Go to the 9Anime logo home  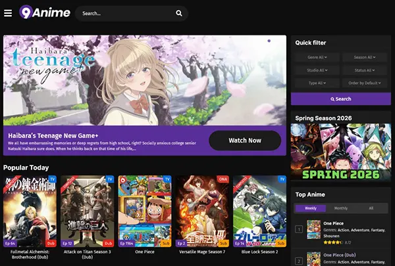point(45,12)
